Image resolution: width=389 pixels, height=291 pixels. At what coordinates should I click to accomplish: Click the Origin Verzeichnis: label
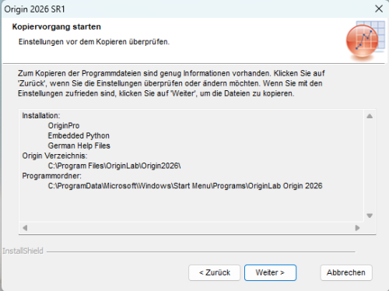(54, 156)
